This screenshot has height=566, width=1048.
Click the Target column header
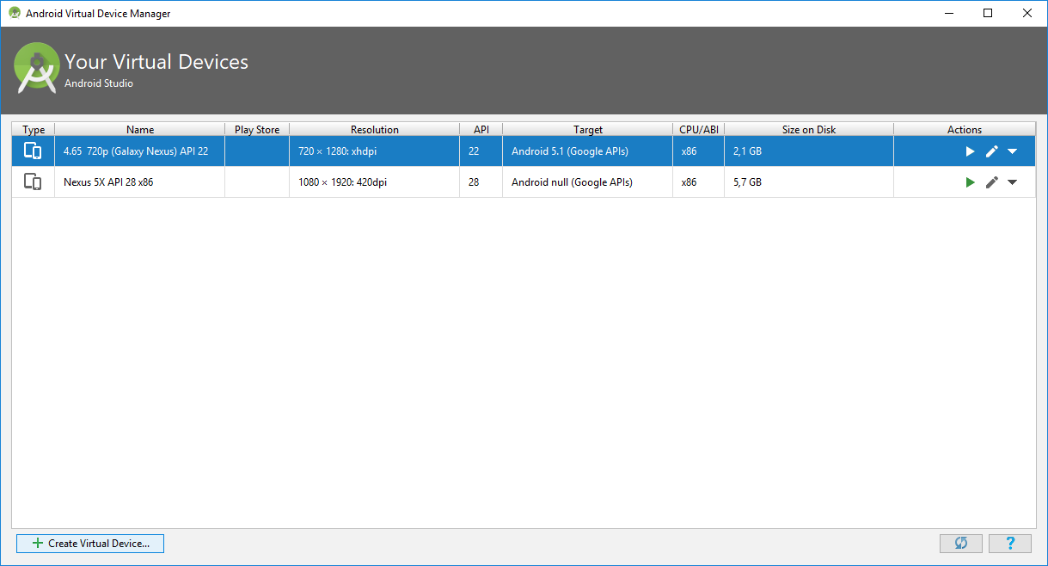point(588,130)
